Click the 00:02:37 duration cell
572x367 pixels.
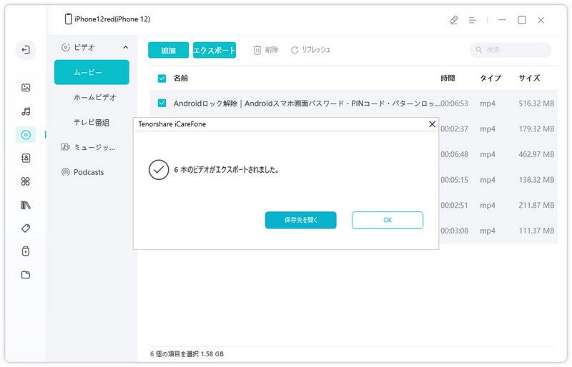[454, 129]
